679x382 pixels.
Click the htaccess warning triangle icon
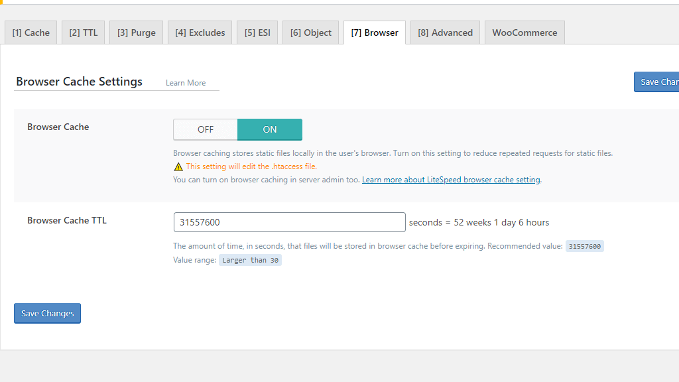(178, 166)
